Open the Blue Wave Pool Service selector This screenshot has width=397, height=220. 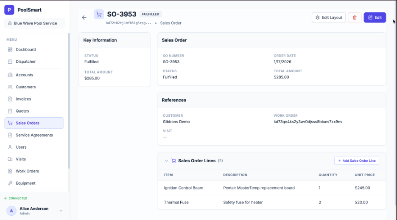click(35, 23)
